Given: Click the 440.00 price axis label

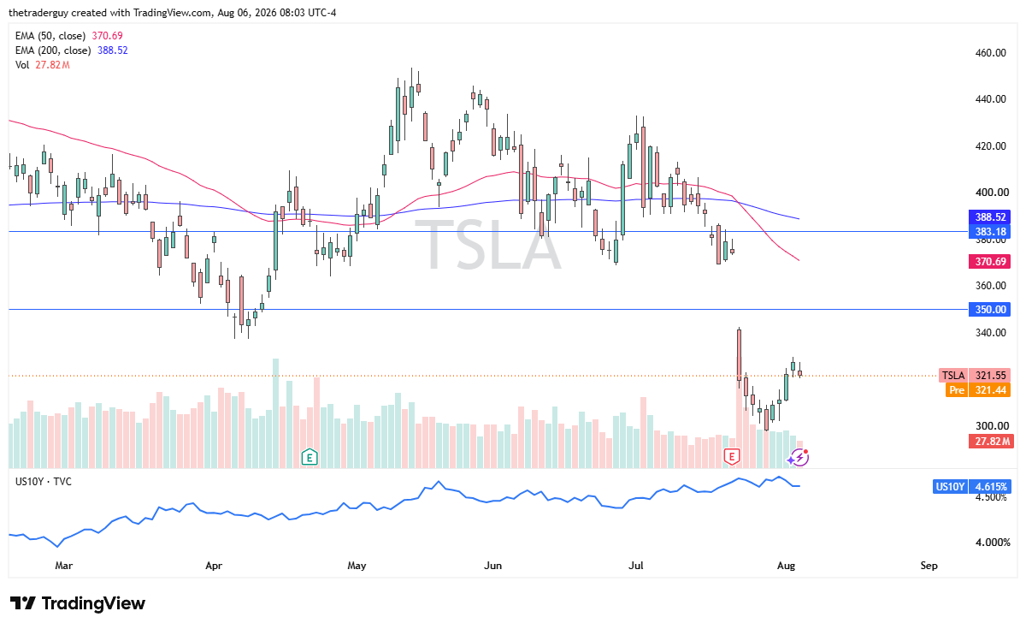Looking at the screenshot, I should [x=990, y=99].
